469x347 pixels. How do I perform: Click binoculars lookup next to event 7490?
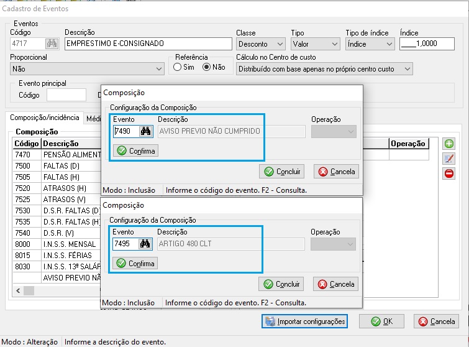[146, 131]
